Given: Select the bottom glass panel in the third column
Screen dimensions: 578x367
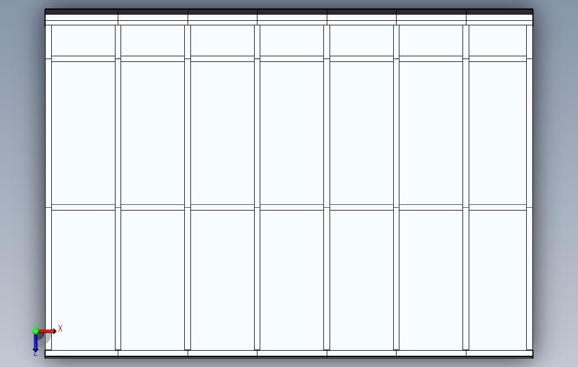Looking at the screenshot, I should (x=223, y=280).
